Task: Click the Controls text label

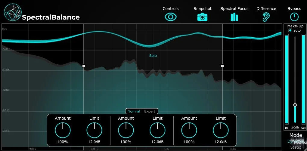Action: pos(171,9)
